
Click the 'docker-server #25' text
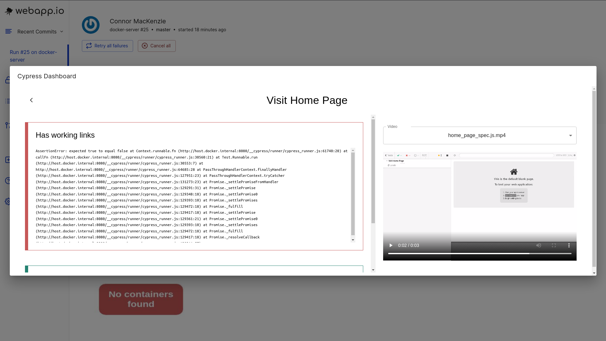129,30
